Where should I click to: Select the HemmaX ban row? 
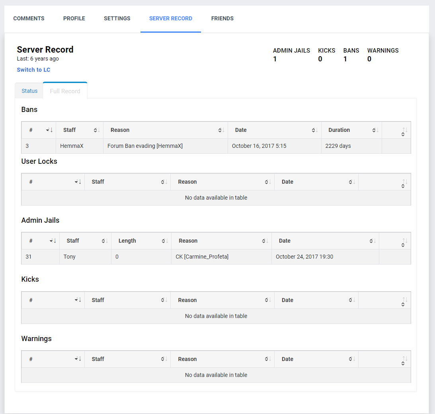point(216,146)
